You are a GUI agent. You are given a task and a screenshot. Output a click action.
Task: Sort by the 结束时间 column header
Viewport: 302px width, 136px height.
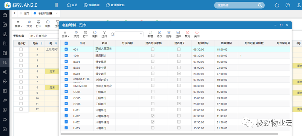click(x=226, y=43)
